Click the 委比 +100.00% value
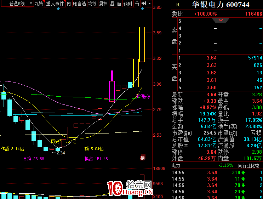The height and width of the screenshot is (199, 263). 206,14
